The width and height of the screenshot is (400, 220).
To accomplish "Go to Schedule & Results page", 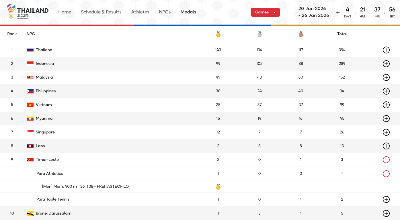I will coord(101,12).
